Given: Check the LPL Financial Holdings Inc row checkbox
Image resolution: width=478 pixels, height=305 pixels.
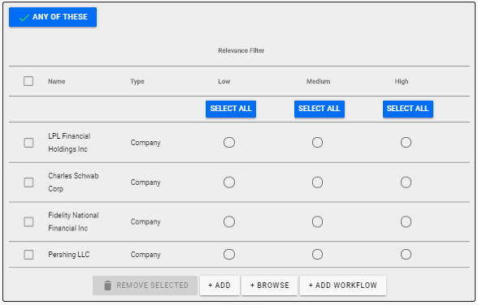Looking at the screenshot, I should click(28, 143).
